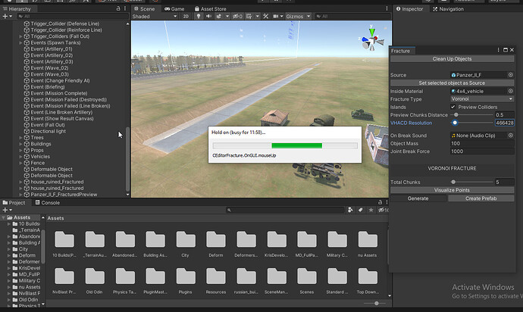523x312 pixels.
Task: Open Shaded draw mode dropdown
Action: click(x=155, y=17)
